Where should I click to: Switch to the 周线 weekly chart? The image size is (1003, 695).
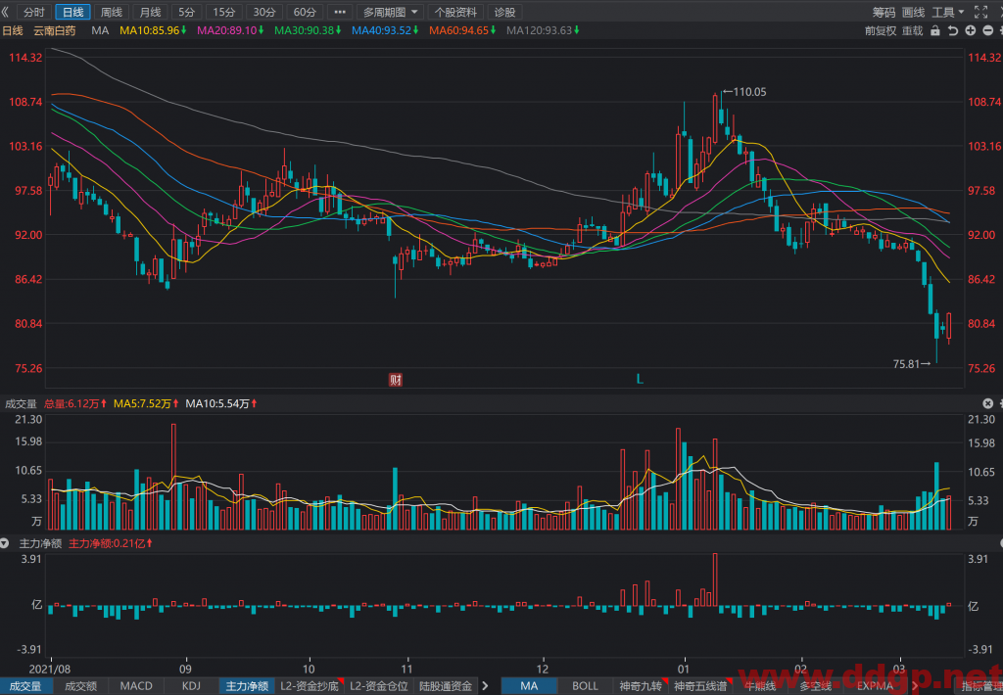pos(112,12)
